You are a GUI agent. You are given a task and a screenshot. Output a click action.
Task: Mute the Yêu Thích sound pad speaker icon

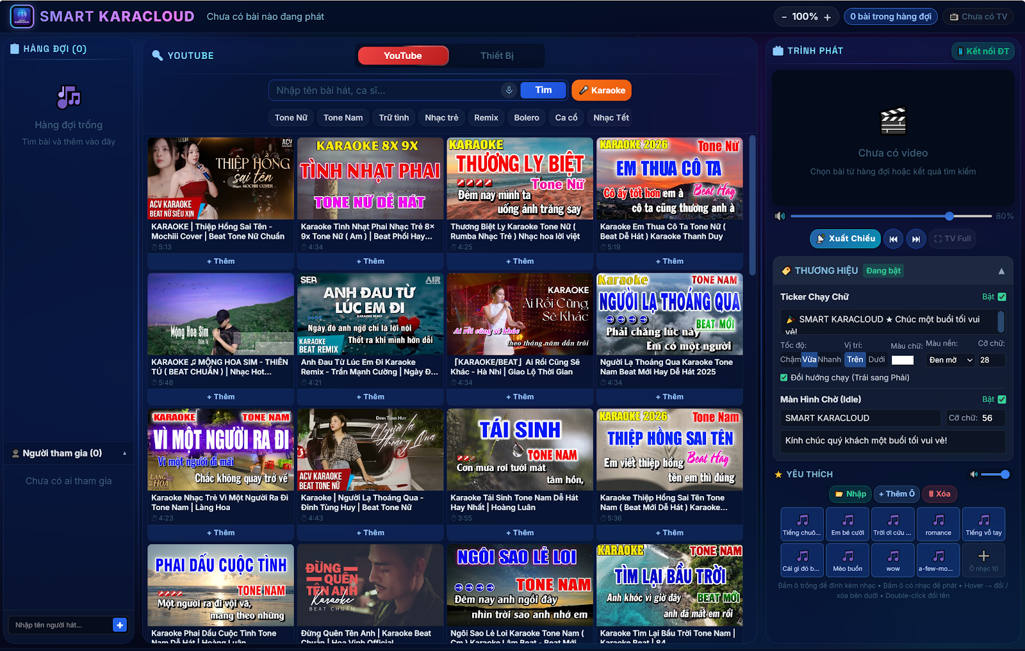[x=974, y=474]
